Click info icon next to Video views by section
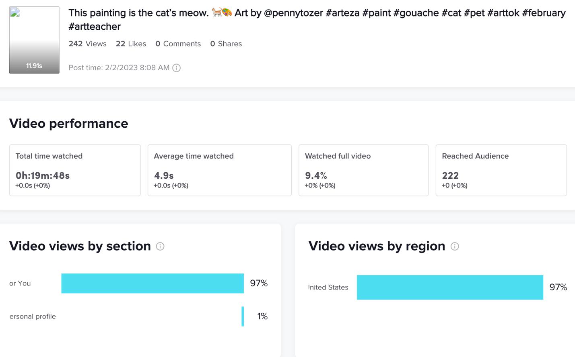The image size is (575, 357). pos(160,246)
